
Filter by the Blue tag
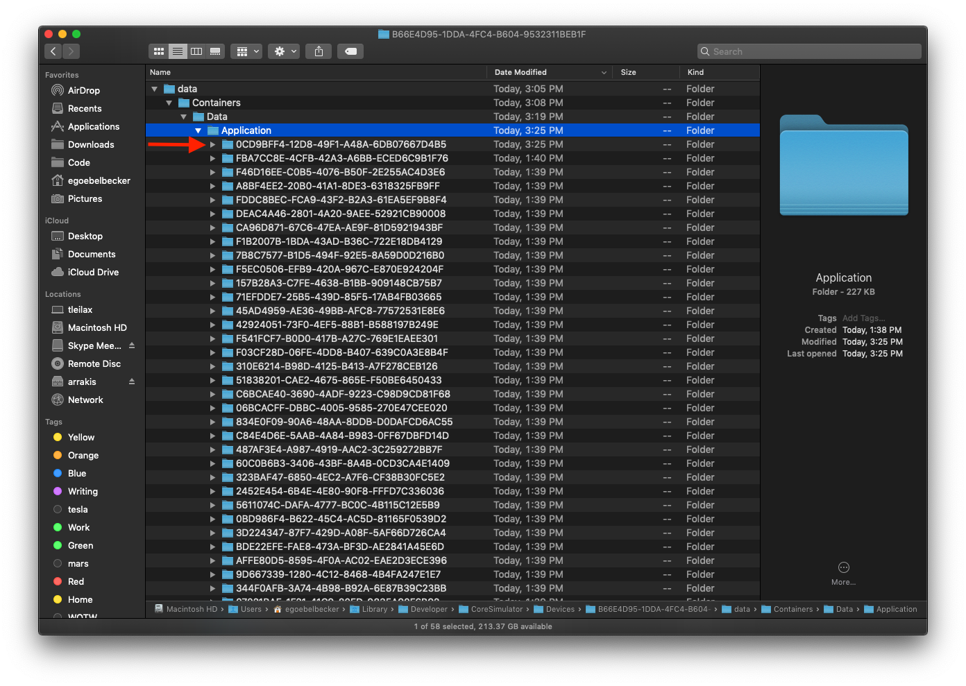pyautogui.click(x=76, y=473)
